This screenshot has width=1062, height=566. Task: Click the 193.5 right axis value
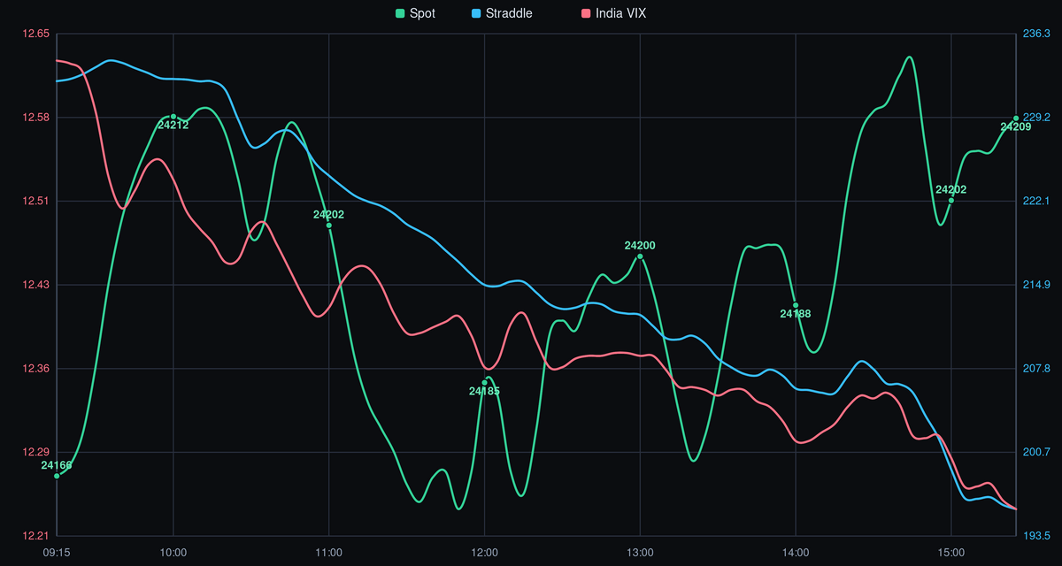[1036, 536]
